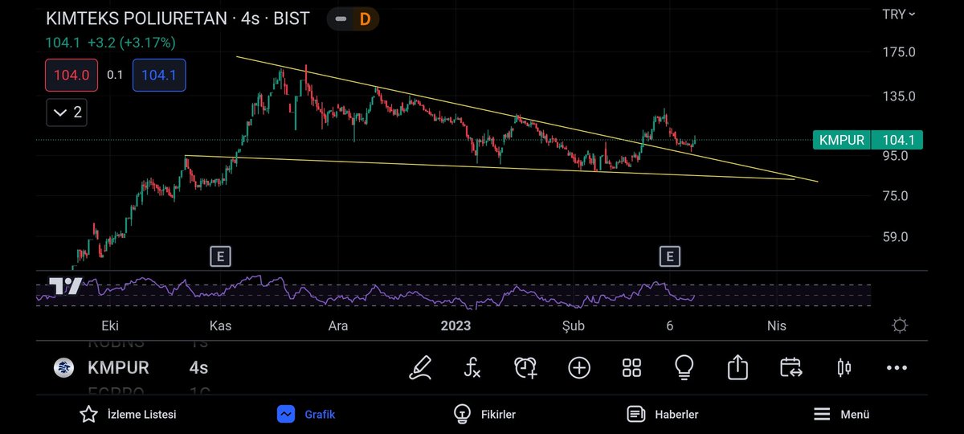Switch to the Haberler tab
The width and height of the screenshot is (964, 434).
(x=663, y=415)
